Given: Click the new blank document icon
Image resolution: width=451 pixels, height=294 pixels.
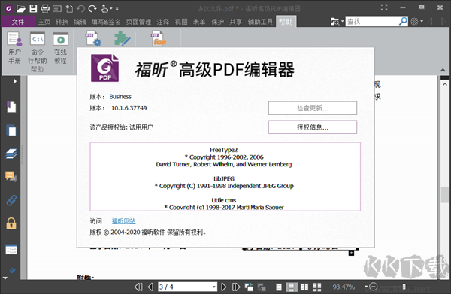Looking at the screenshot, I should pos(69,8).
